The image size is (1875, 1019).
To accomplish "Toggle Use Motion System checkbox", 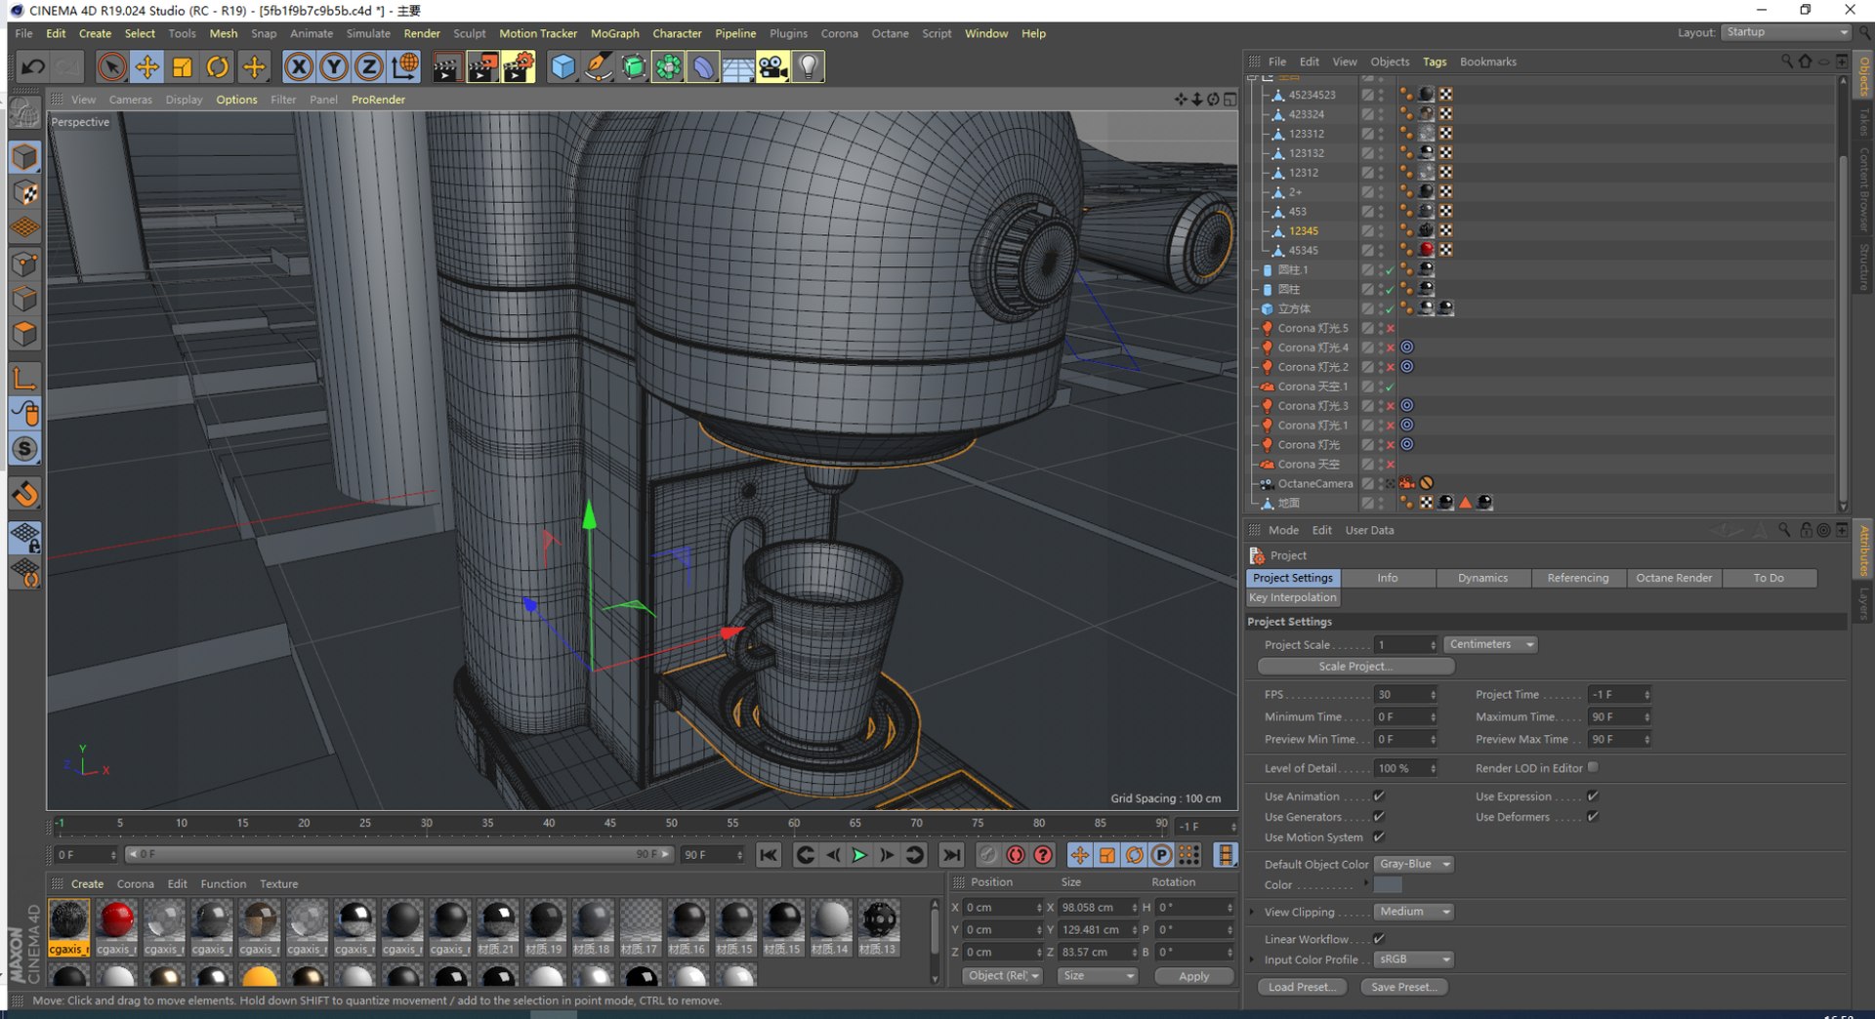I will (x=1379, y=836).
